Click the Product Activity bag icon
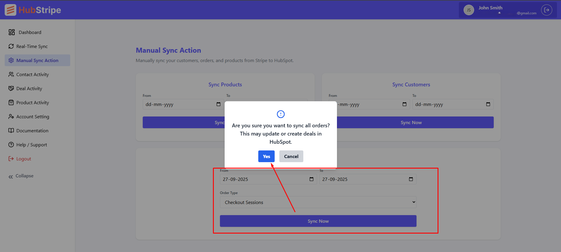The width and height of the screenshot is (561, 252). 11,102
